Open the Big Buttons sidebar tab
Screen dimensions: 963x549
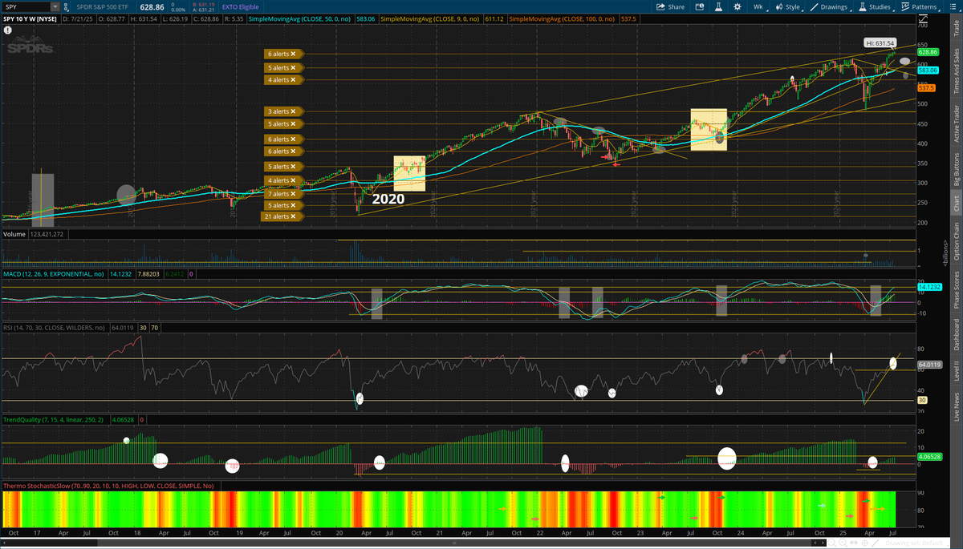(x=956, y=170)
